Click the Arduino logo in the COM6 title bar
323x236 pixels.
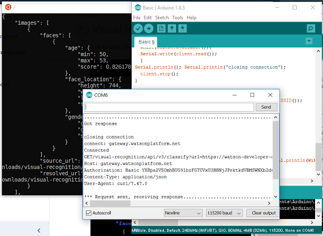click(89, 95)
